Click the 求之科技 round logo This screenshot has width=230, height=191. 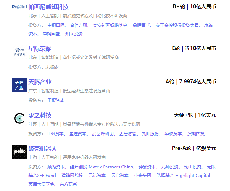(x=19, y=118)
